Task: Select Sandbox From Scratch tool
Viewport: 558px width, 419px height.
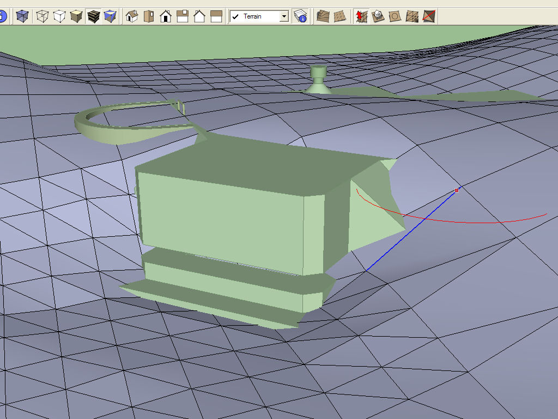Action: pyautogui.click(x=340, y=16)
